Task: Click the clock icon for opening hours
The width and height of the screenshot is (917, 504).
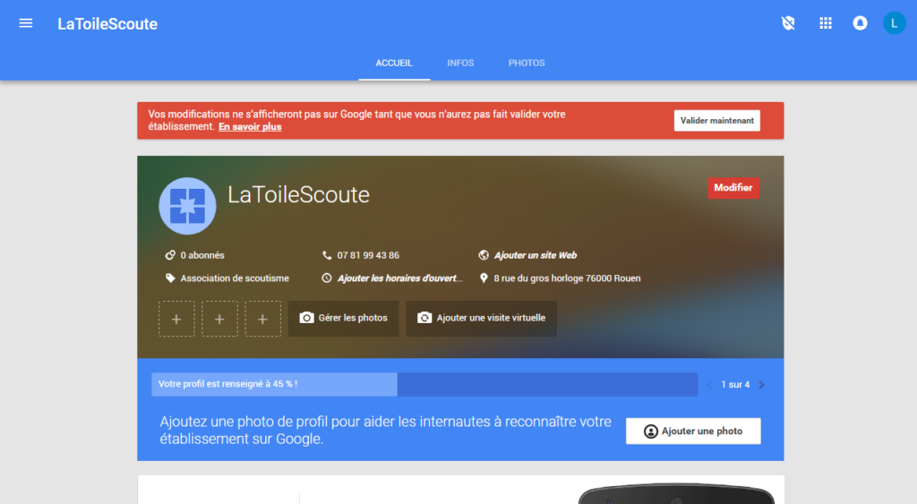Action: pos(327,278)
